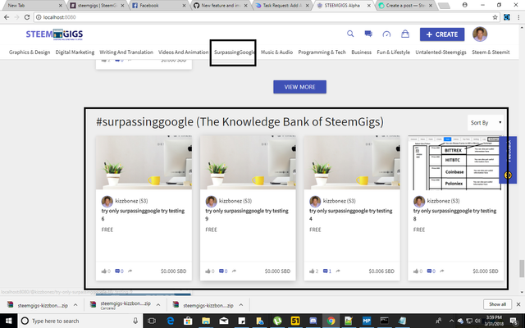This screenshot has width=525, height=328.
Task: Open the search magnifier icon
Action: click(350, 34)
